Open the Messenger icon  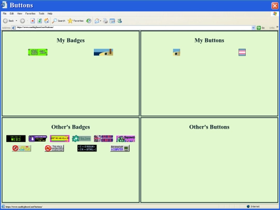pyautogui.click(x=119, y=21)
